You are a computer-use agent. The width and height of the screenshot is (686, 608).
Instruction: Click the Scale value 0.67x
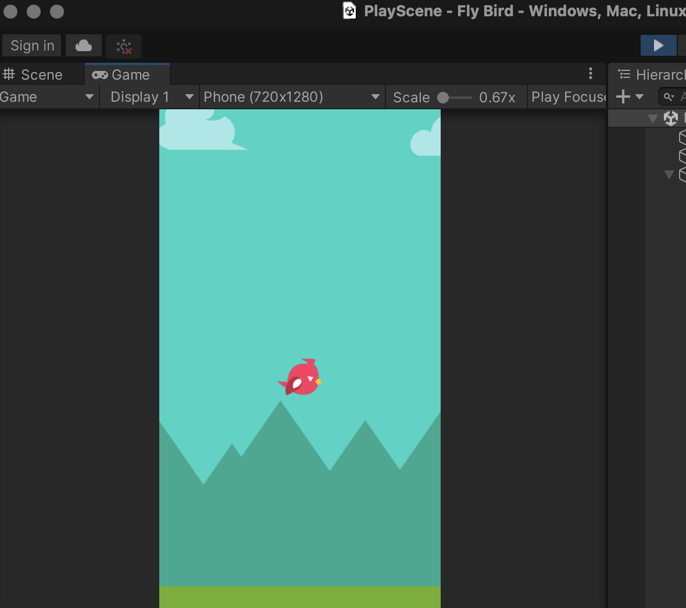point(497,97)
